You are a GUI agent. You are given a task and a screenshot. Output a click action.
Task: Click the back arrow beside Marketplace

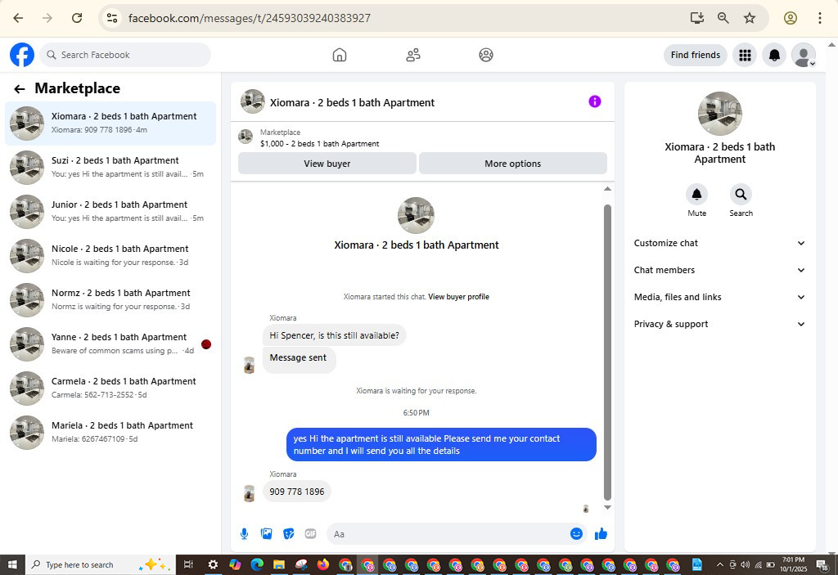20,88
